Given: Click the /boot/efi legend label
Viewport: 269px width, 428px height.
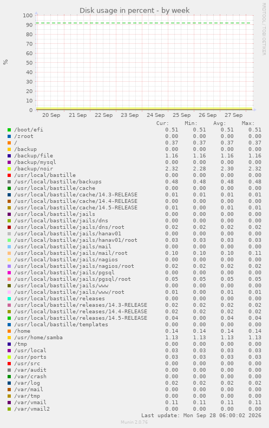Looking at the screenshot, I should [29, 130].
